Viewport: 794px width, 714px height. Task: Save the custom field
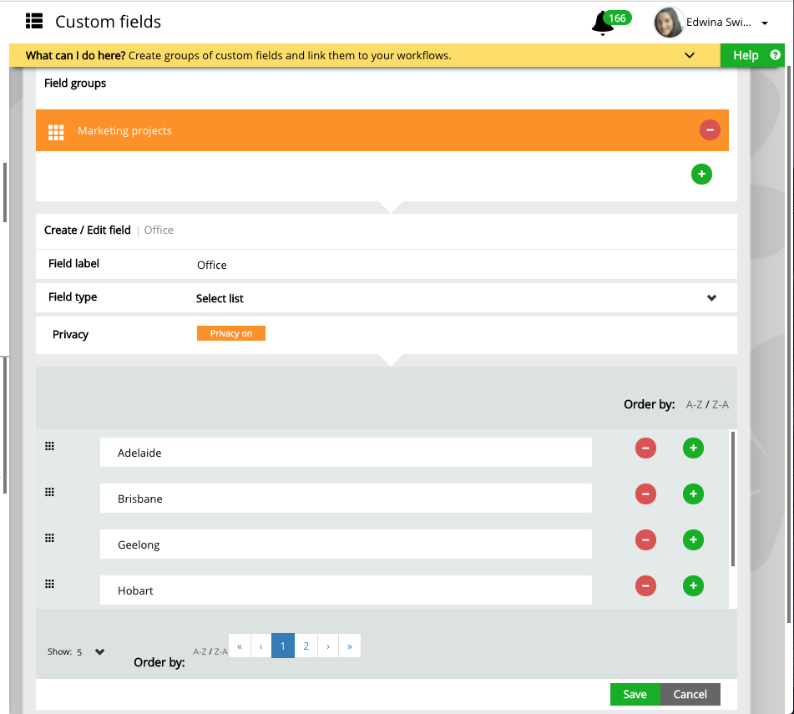635,694
